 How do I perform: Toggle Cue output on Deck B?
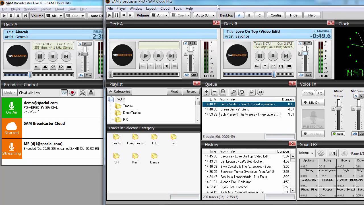coord(309,75)
